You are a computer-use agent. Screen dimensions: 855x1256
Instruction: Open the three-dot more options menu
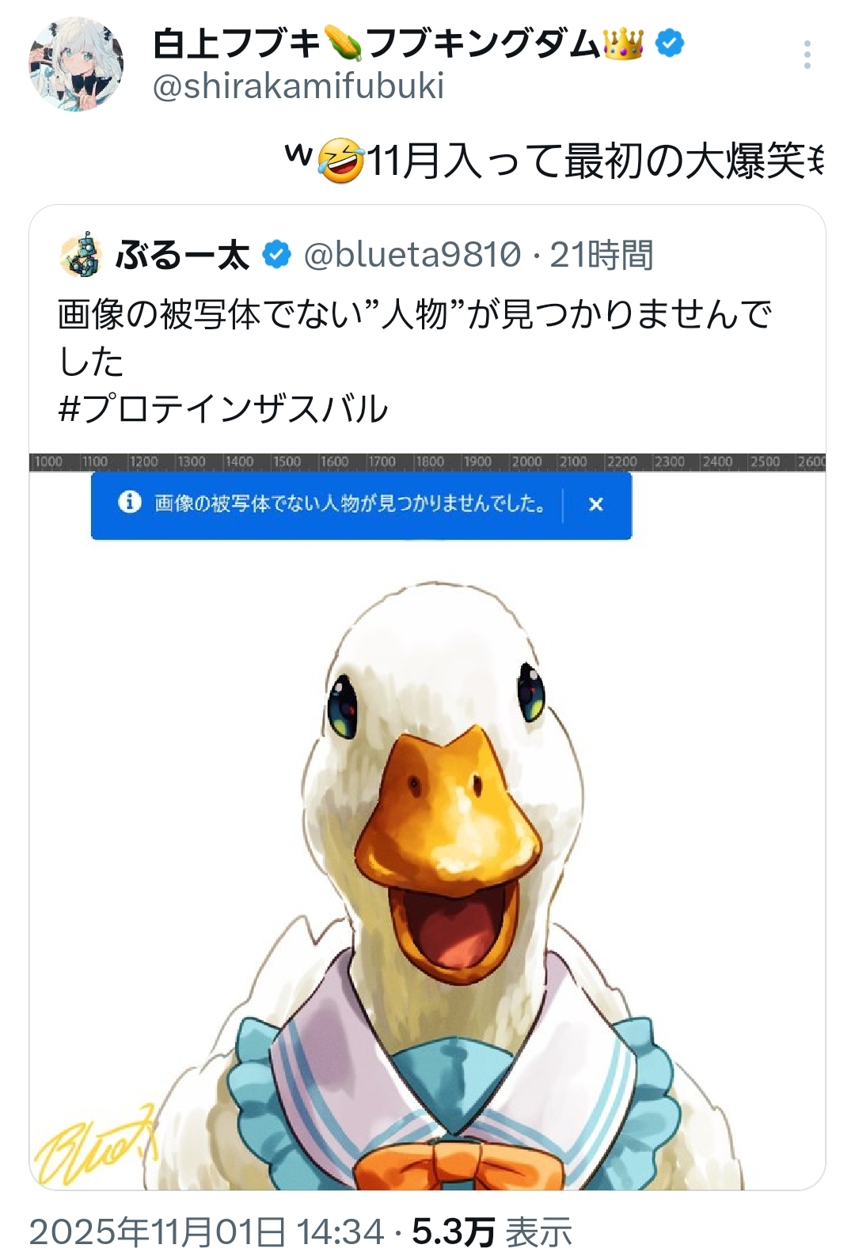(807, 55)
